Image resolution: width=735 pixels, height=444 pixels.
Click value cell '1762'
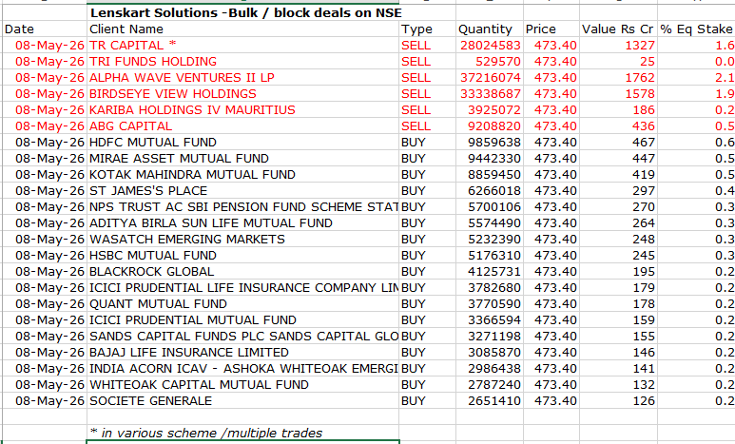coord(618,78)
